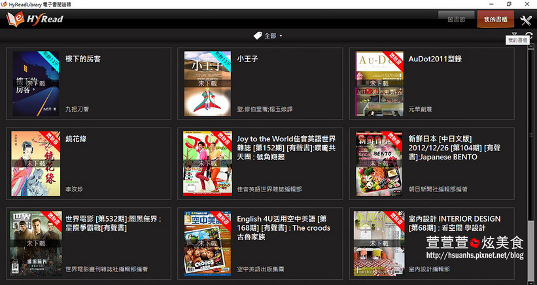Viewport: 537px width, 285px height.
Task: Select the AuDot2011型錄 cover thumbnail
Action: tap(375, 84)
